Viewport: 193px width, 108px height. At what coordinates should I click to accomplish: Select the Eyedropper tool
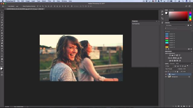tap(2, 25)
